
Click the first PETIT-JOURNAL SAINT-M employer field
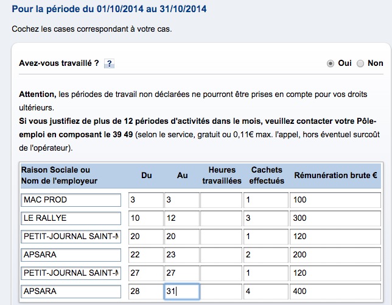[71, 236]
